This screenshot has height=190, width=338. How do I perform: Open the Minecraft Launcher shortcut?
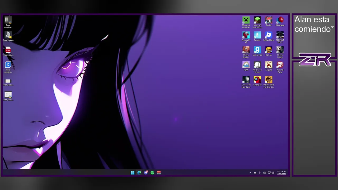(246, 22)
